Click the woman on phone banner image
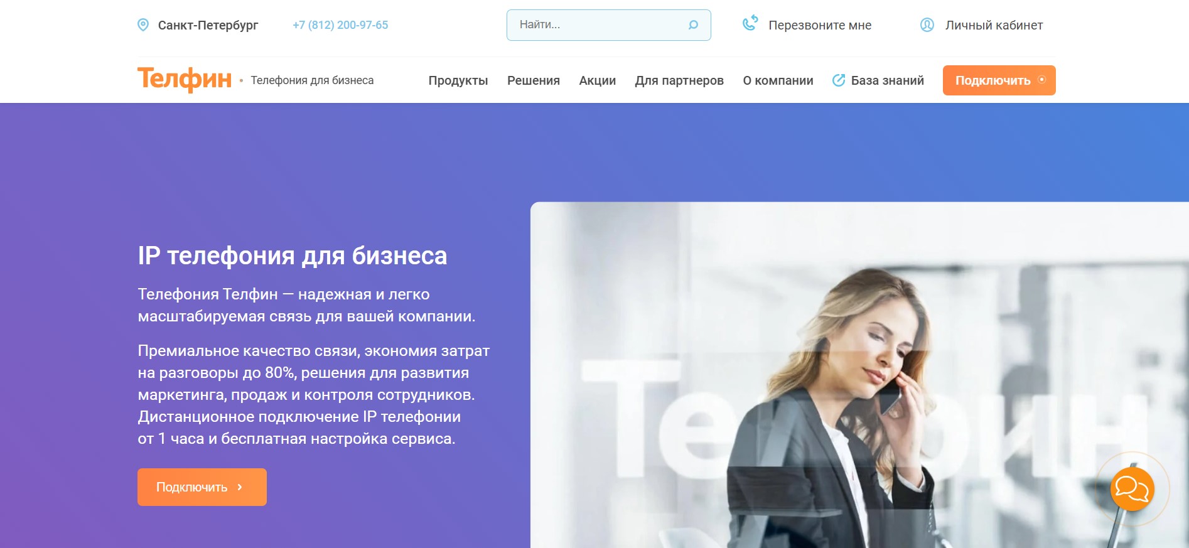 [859, 375]
